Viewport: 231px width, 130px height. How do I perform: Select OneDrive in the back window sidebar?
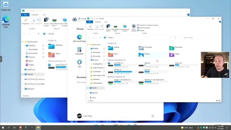click(x=31, y=70)
